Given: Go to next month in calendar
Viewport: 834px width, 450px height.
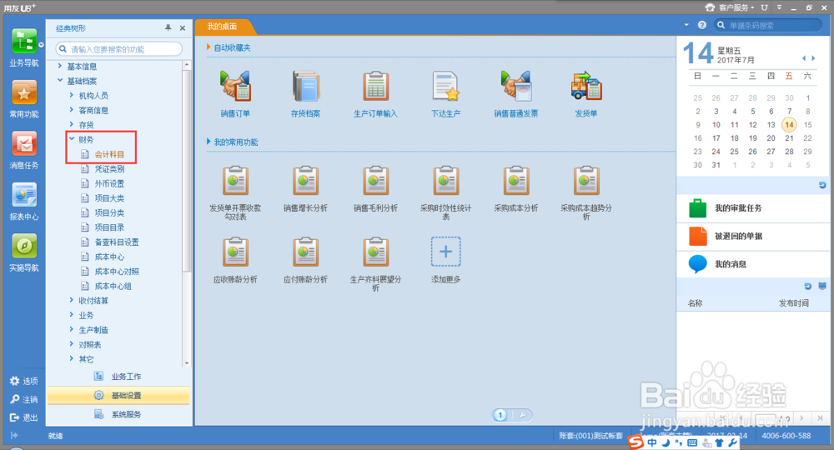Looking at the screenshot, I should (813, 58).
